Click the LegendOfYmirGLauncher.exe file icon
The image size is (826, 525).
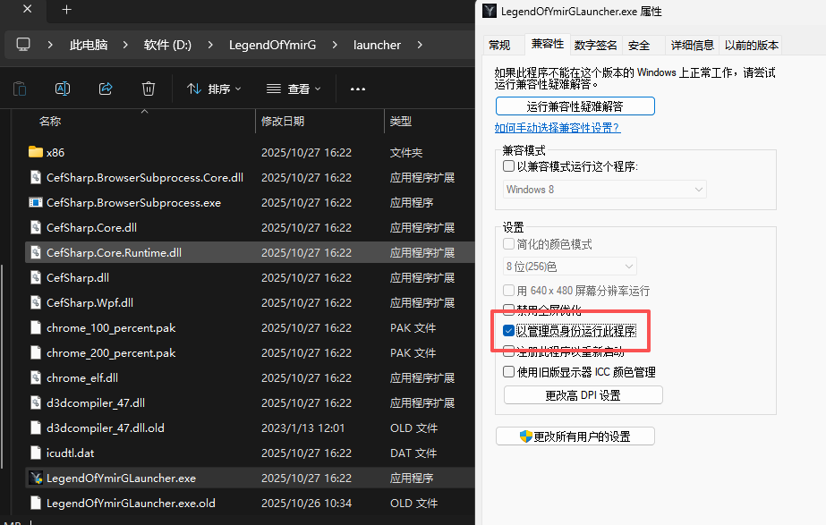pos(36,478)
